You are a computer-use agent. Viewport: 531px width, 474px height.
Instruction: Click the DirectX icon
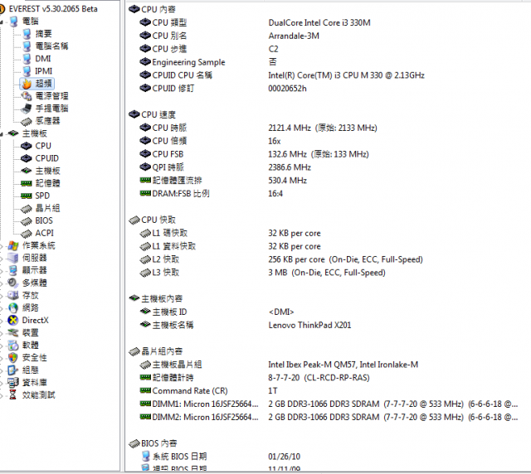[13, 320]
